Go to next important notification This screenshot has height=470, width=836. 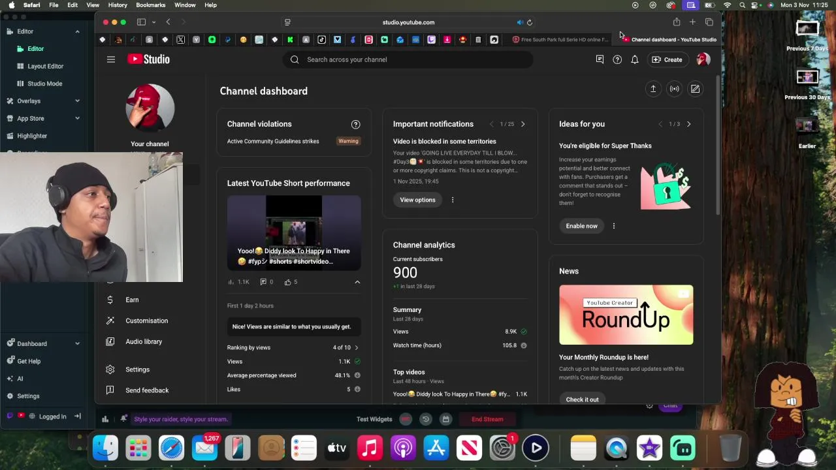coord(522,124)
